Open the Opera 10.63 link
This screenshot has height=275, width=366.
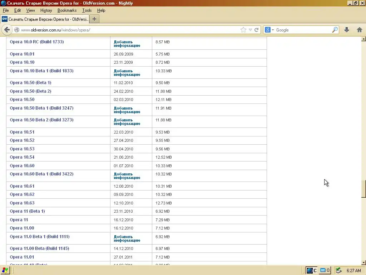pos(22,203)
